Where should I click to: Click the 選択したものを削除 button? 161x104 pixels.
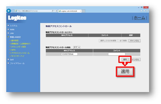coord(108,41)
